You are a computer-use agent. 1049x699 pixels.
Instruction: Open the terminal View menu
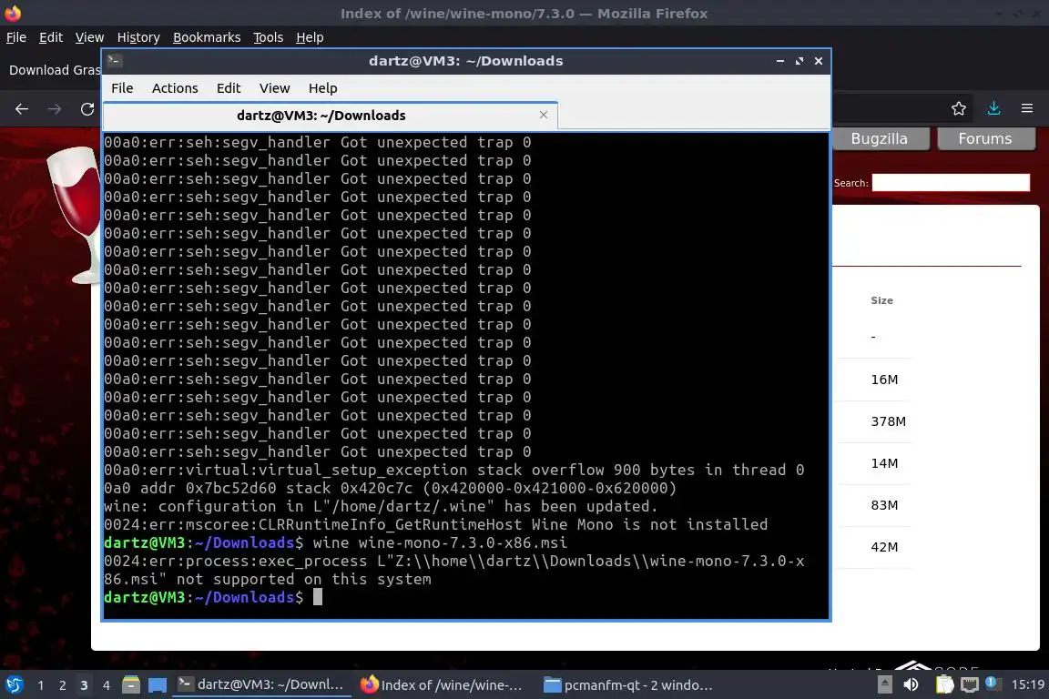pyautogui.click(x=274, y=88)
